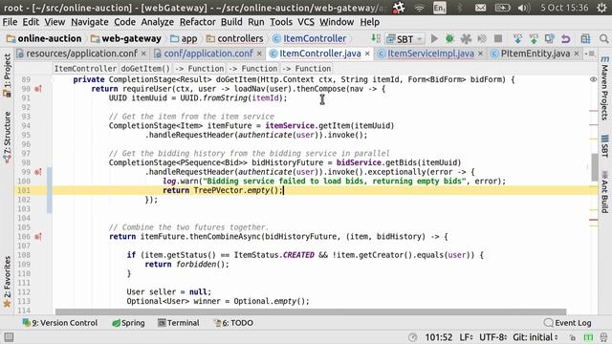Click the inspection eye icon above the scrollbar
Viewport: 612px width, 344px height.
pyautogui.click(x=593, y=79)
